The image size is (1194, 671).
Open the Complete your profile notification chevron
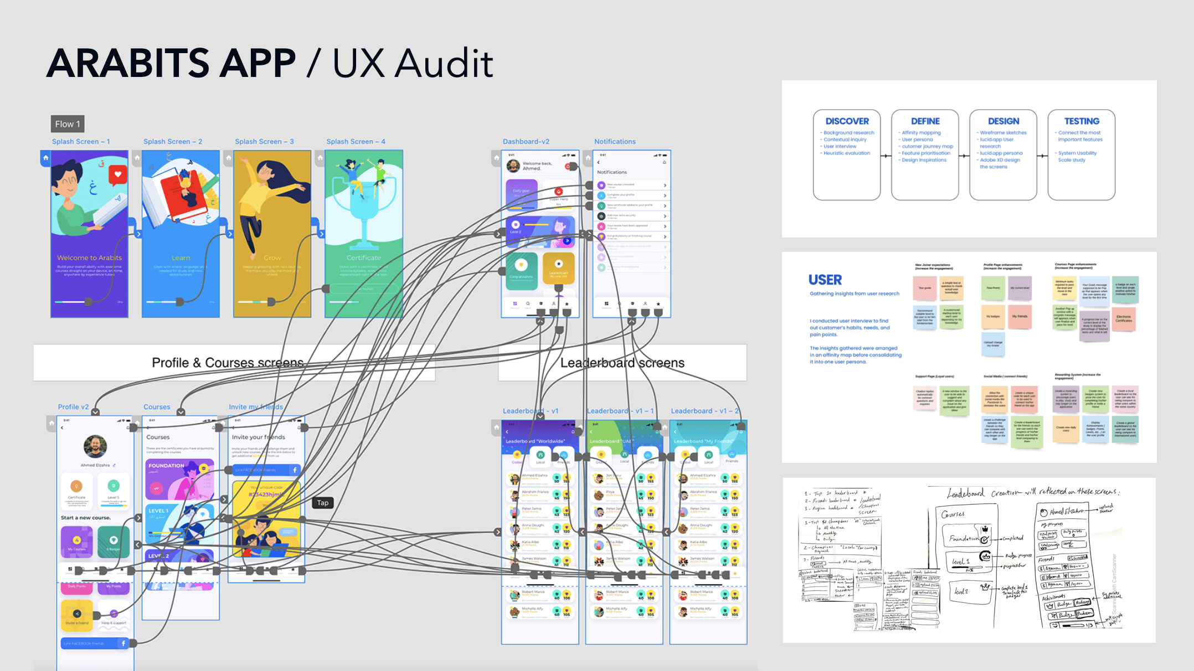coord(665,195)
